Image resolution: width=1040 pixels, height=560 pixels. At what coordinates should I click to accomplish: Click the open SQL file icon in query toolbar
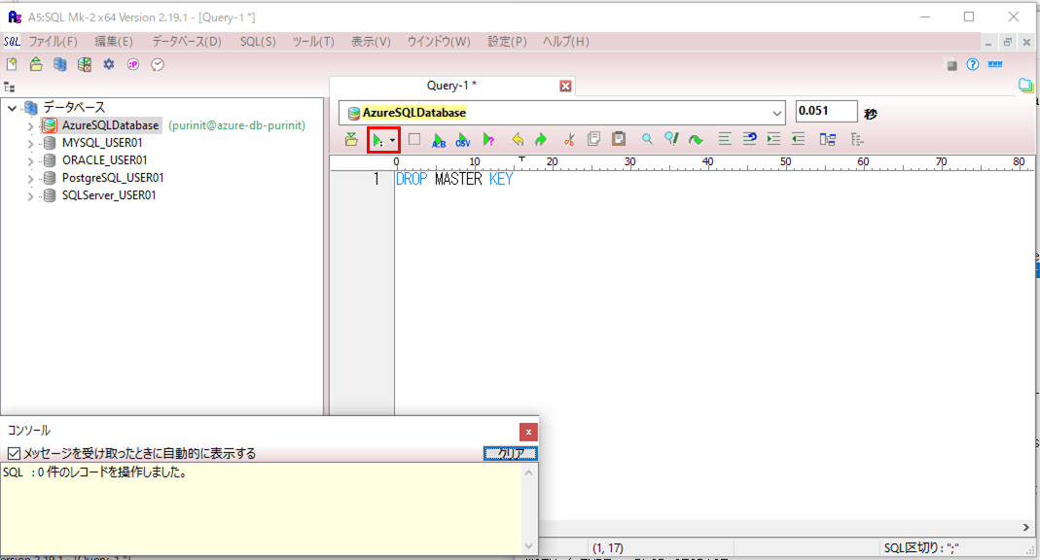tap(351, 139)
